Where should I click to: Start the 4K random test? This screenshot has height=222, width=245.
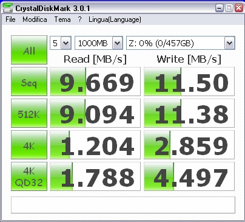click(x=29, y=145)
